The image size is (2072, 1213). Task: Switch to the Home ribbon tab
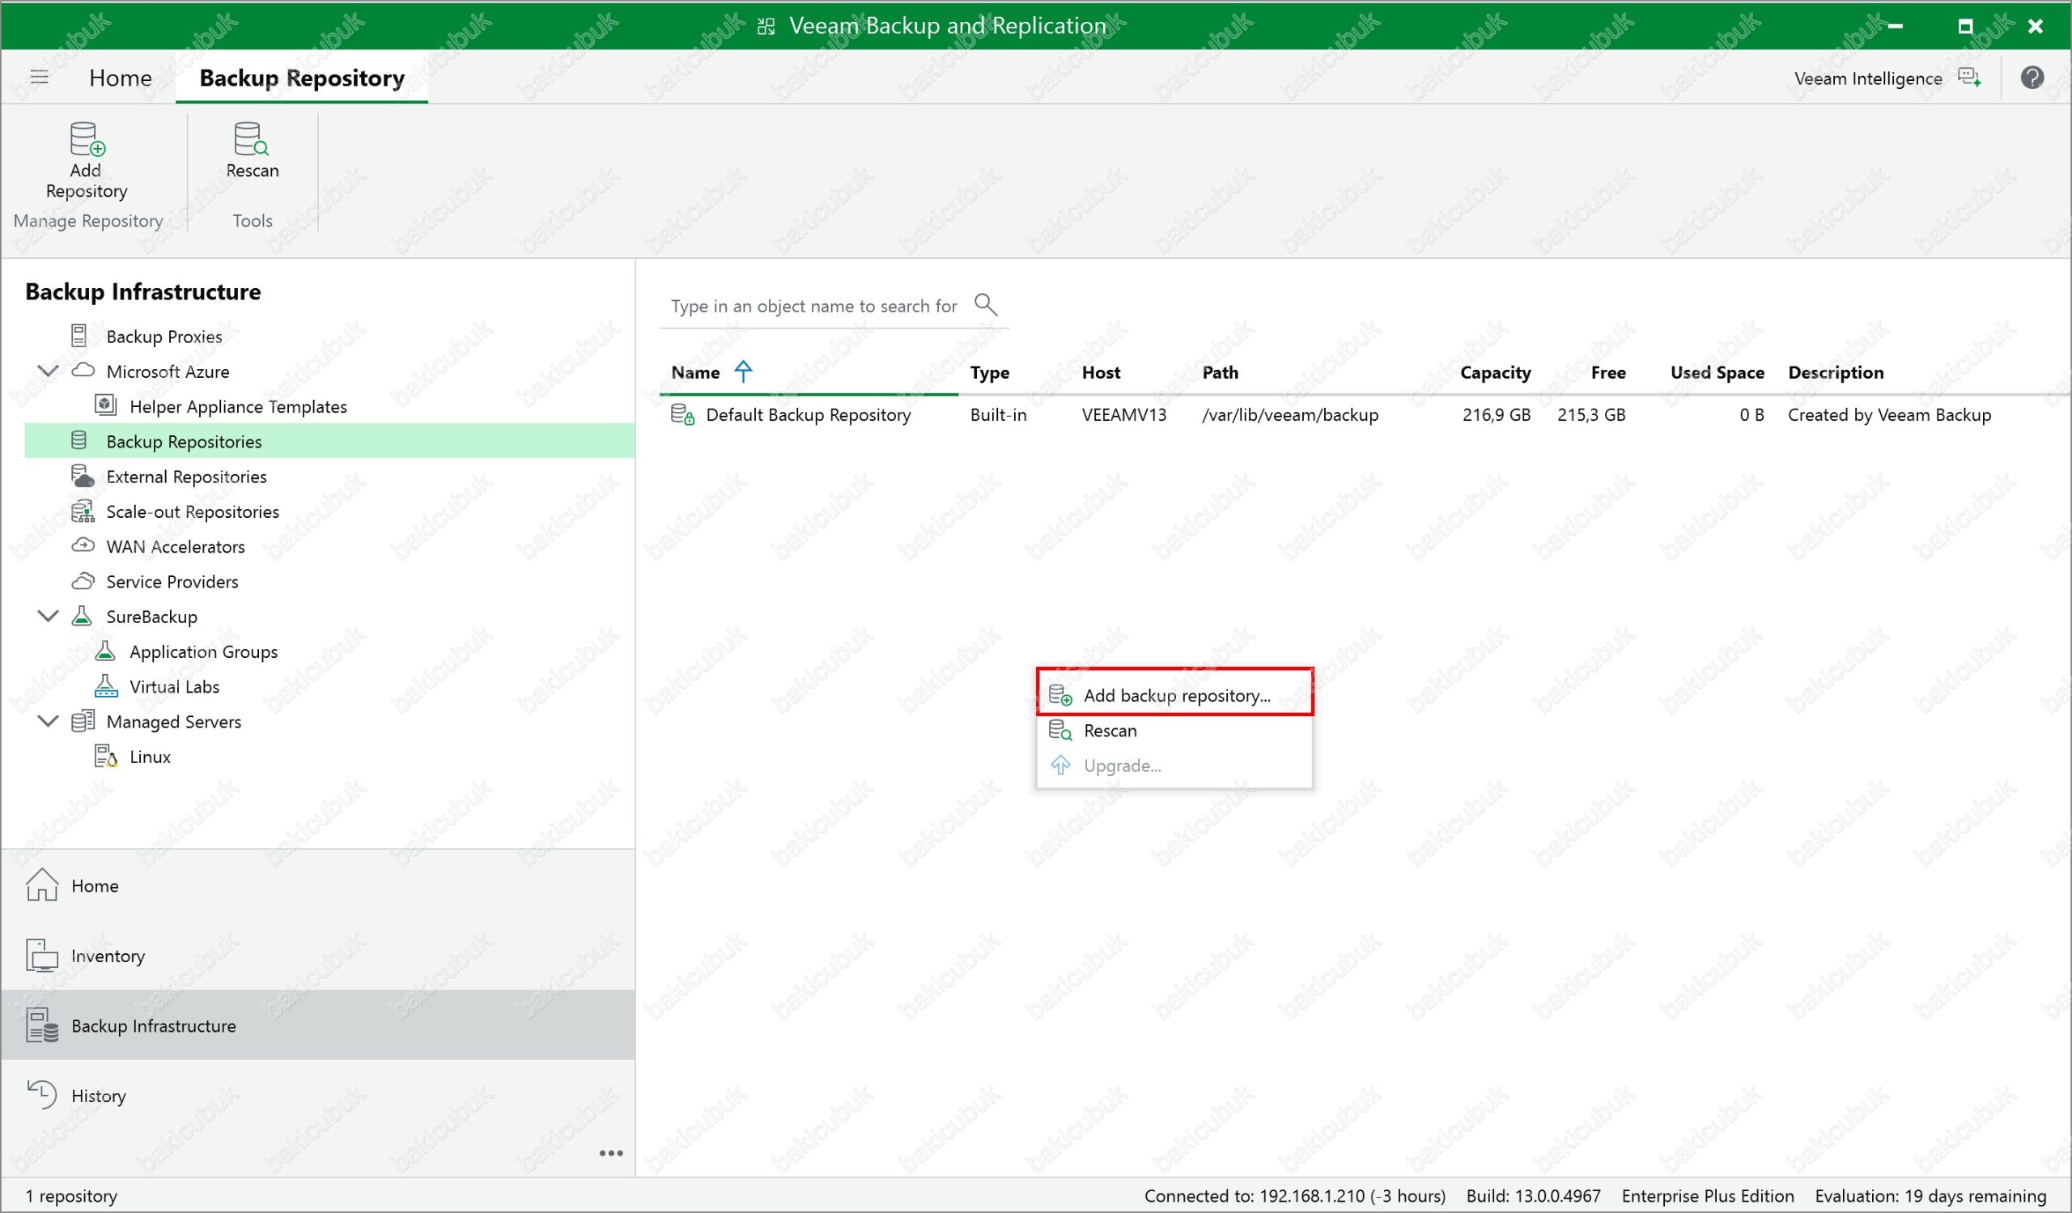(120, 78)
